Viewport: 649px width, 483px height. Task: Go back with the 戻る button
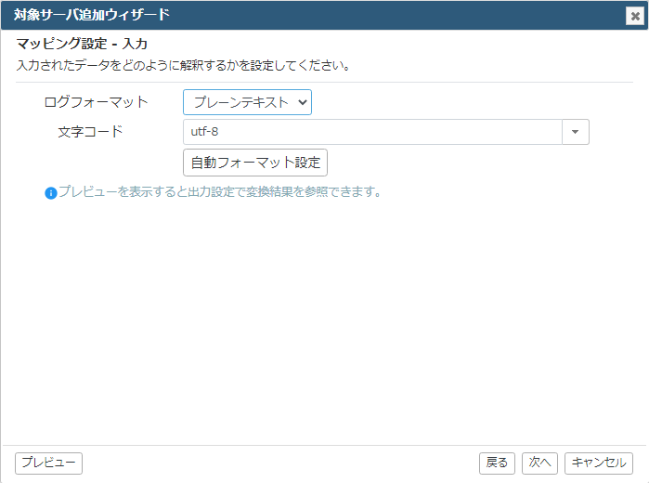click(497, 463)
